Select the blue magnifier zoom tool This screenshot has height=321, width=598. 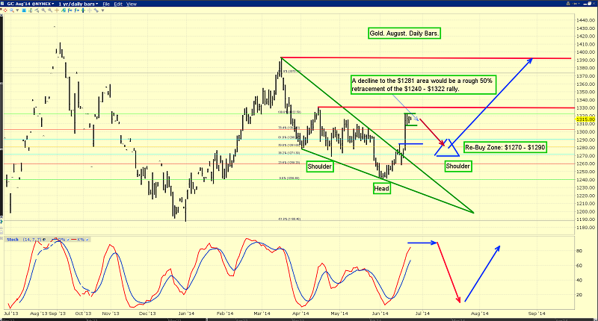[x=12, y=10]
